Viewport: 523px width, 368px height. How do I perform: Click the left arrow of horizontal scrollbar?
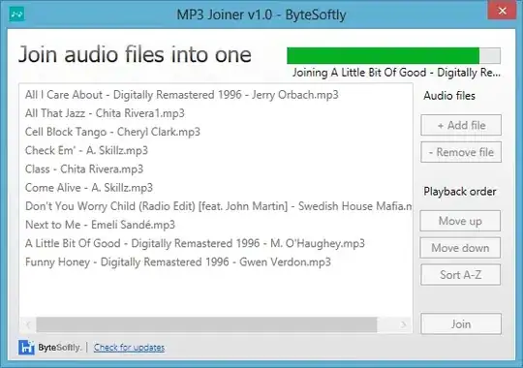(x=28, y=324)
